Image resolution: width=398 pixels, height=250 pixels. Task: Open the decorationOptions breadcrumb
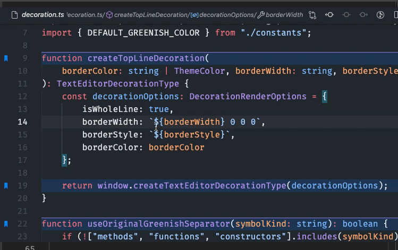226,15
